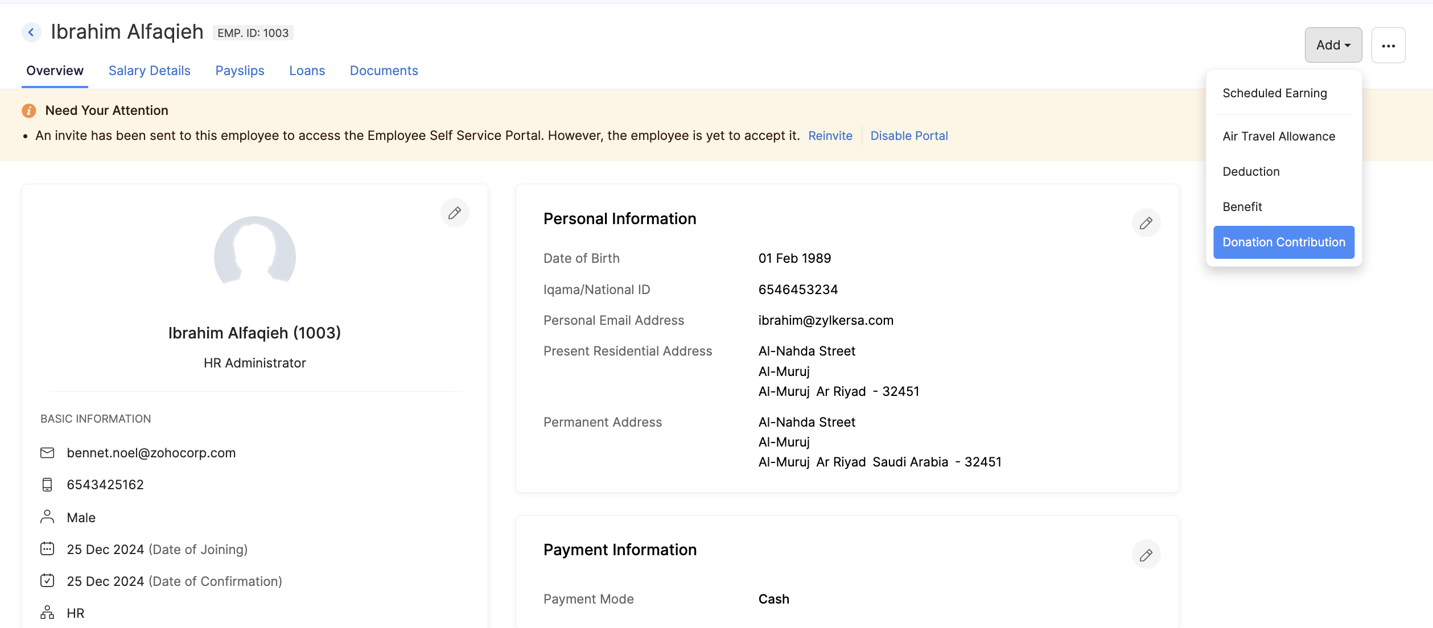
Task: Open the three-dots more options button
Action: 1388,46
